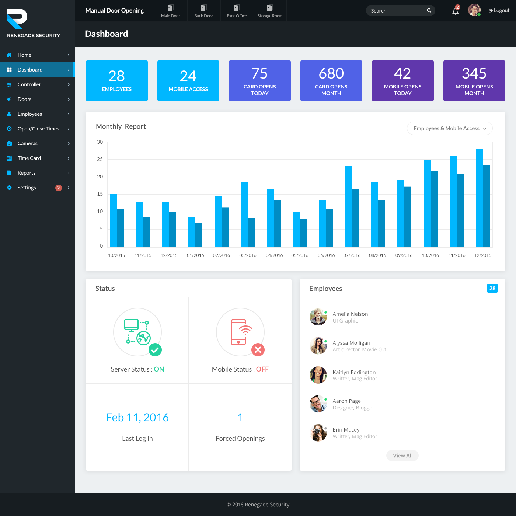Select the Back Door icon

click(x=203, y=10)
